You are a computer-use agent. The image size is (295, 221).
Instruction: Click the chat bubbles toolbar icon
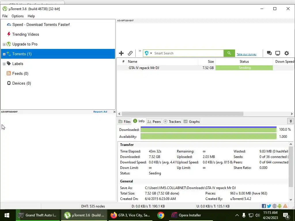(x=269, y=53)
